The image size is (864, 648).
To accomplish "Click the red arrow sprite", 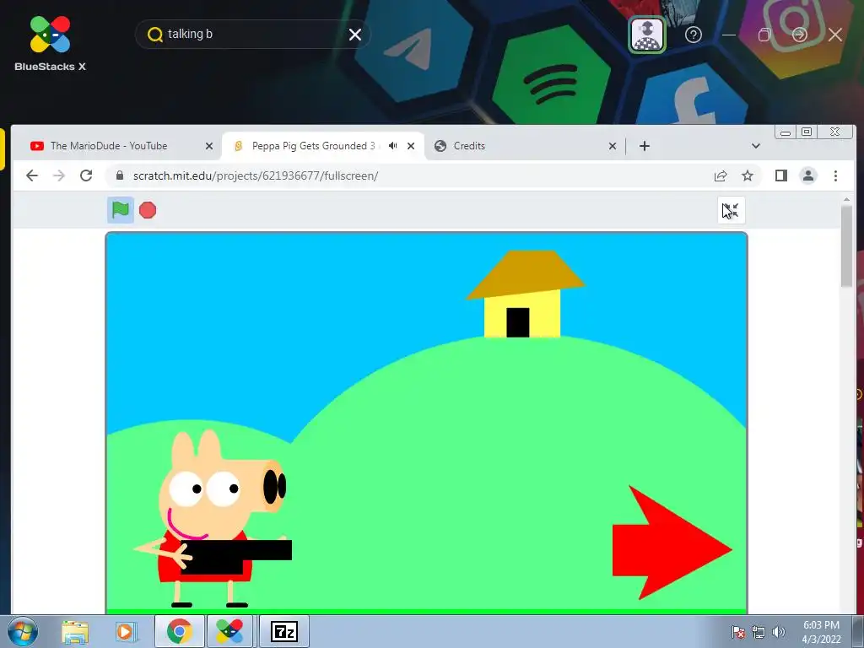I will tap(672, 543).
